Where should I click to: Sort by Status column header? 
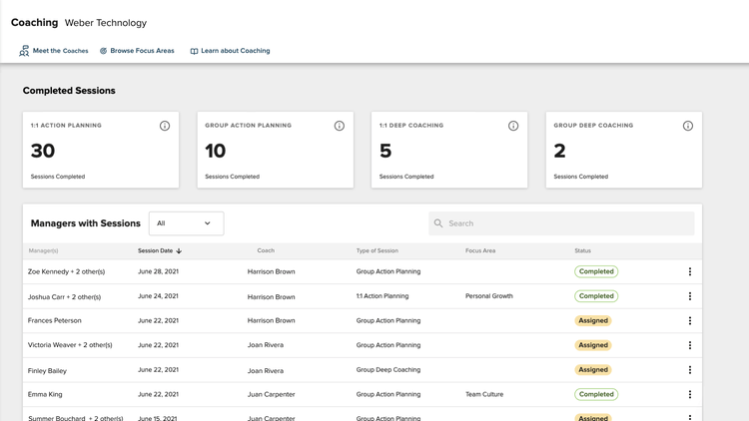coord(582,250)
